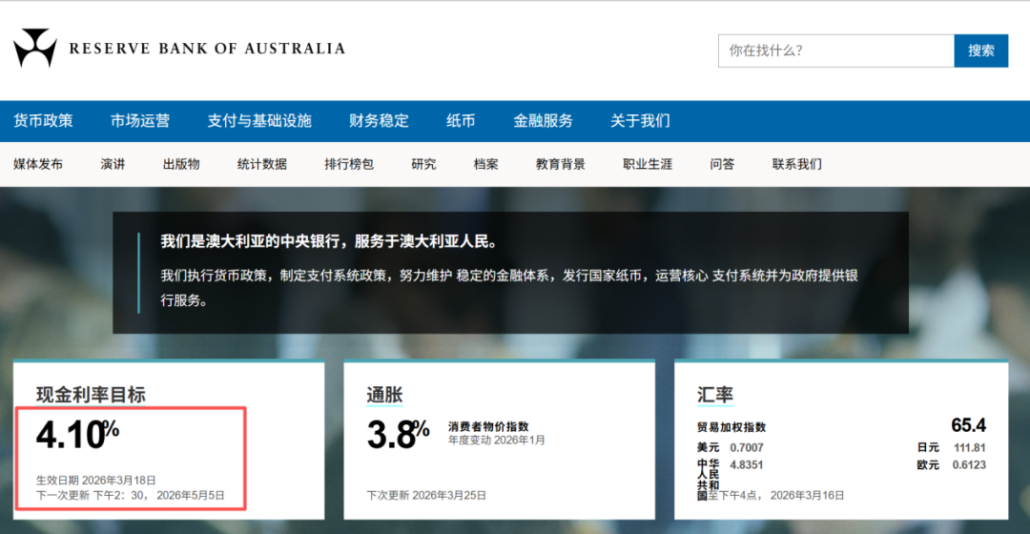The width and height of the screenshot is (1030, 534).
Task: Go to 出版物 publications
Action: tap(181, 164)
